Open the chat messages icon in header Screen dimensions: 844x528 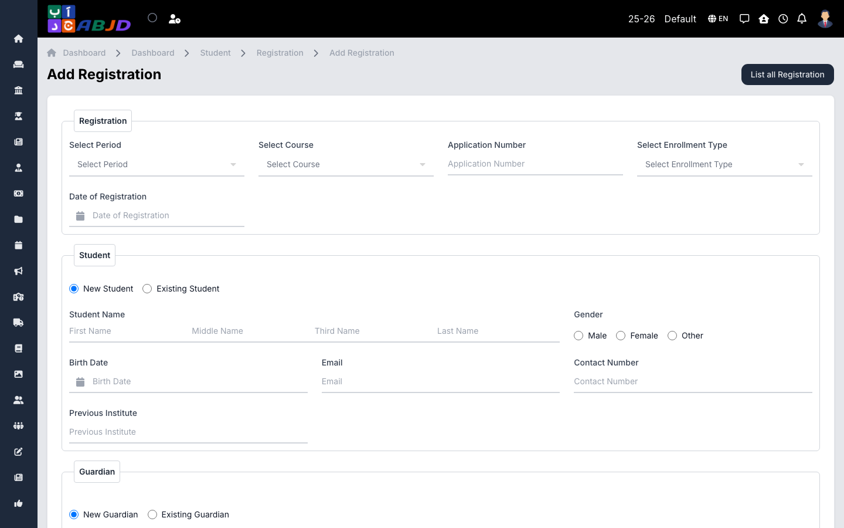point(744,19)
